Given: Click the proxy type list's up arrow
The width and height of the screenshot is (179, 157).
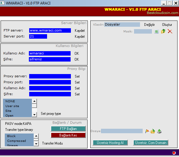Looking at the screenshot, I should tap(34, 101).
